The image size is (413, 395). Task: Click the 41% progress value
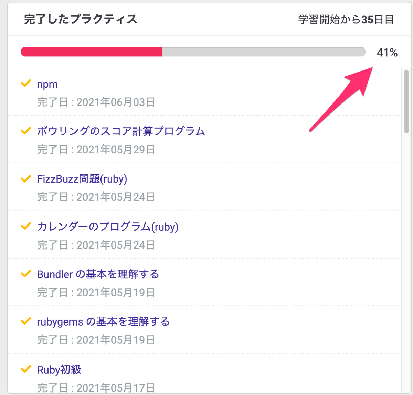coord(387,53)
